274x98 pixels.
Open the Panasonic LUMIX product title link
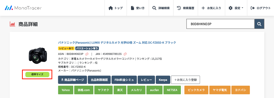pyautogui.click(x=117, y=42)
